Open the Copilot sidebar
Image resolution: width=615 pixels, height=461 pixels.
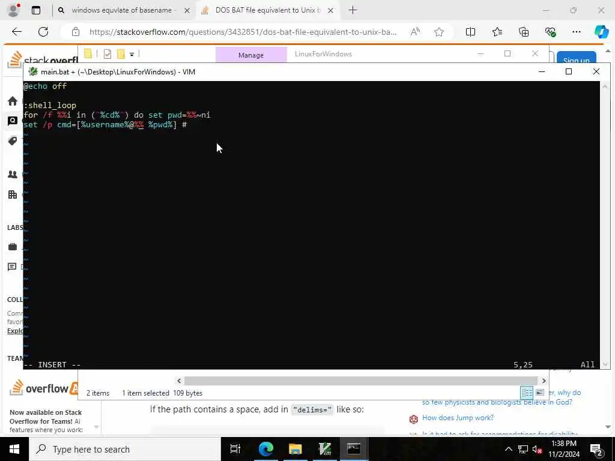pyautogui.click(x=601, y=32)
